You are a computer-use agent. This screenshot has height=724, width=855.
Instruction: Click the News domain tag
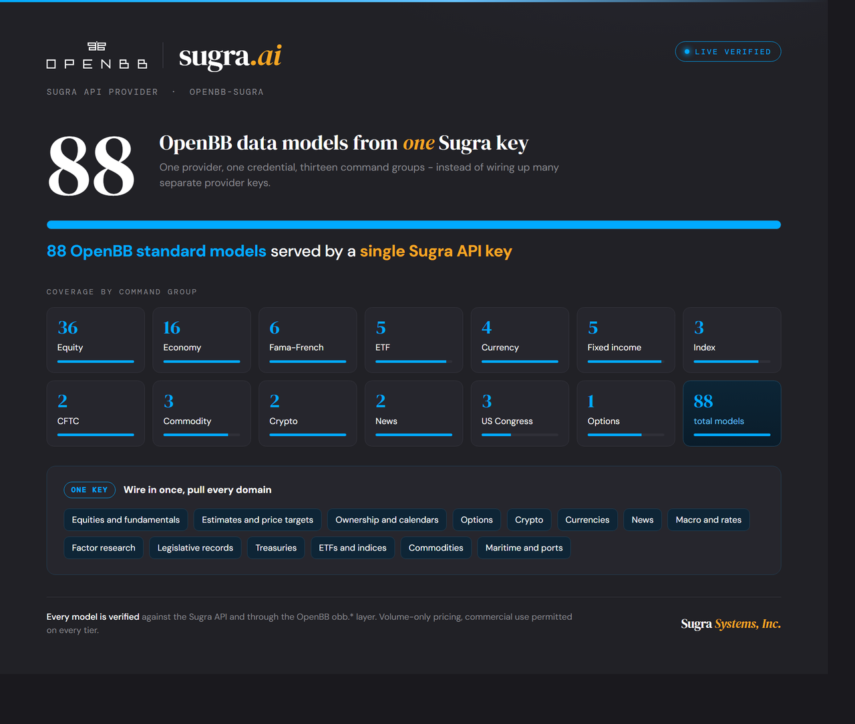[643, 520]
